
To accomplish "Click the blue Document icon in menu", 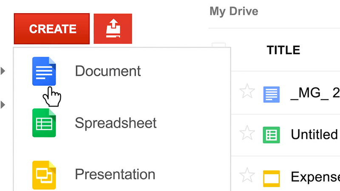I will pos(44,71).
